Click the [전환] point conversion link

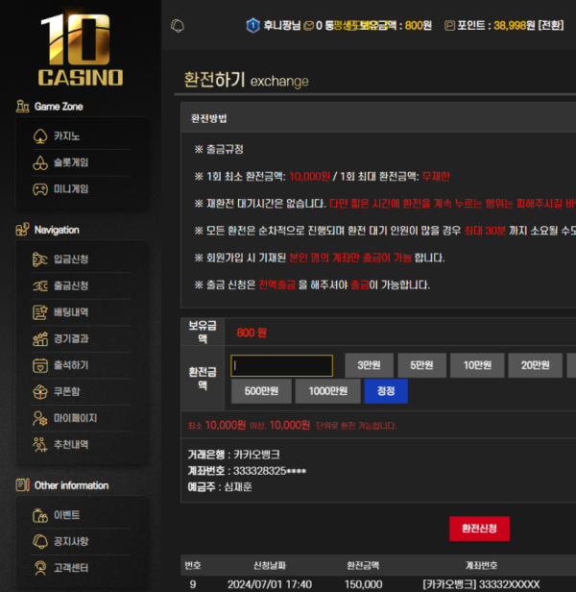point(551,26)
